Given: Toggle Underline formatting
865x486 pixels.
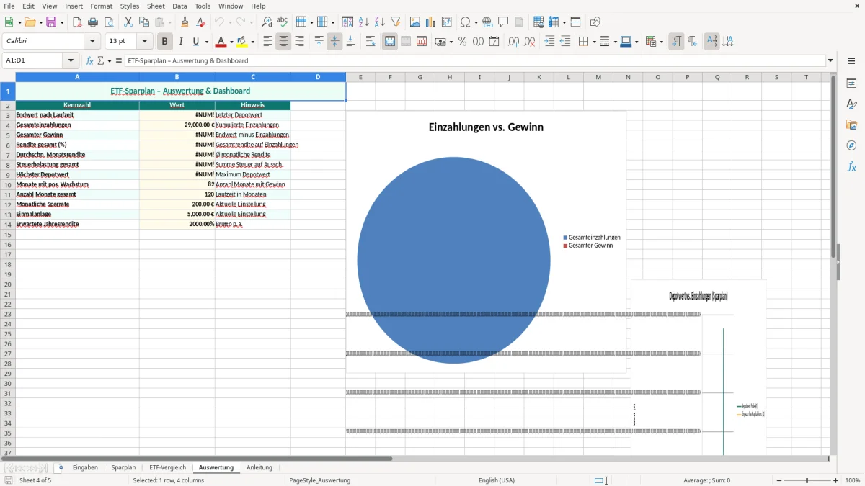Looking at the screenshot, I should pyautogui.click(x=195, y=42).
